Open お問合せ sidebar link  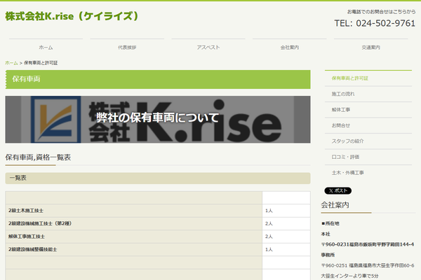pos(368,125)
